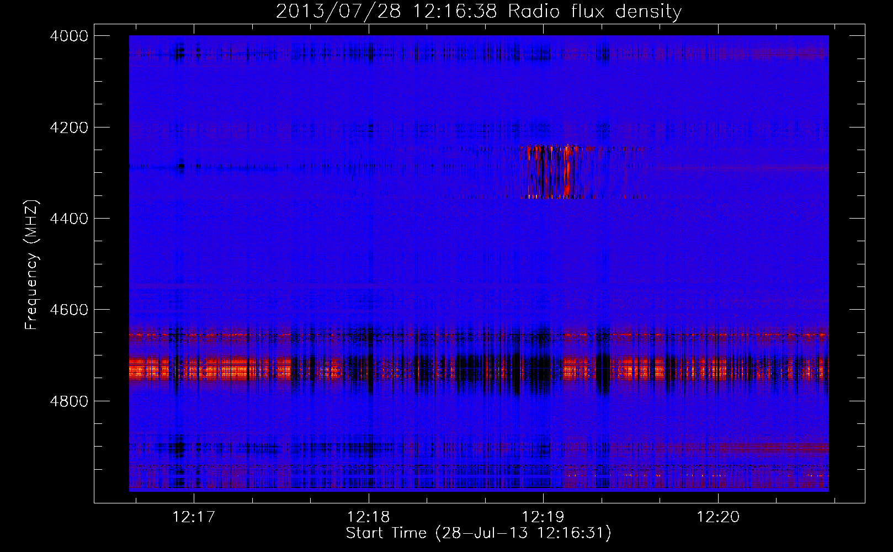Click the 'Start Time (28-Jul-13 12:16:31)' axis title
893x552 pixels.
click(x=479, y=533)
